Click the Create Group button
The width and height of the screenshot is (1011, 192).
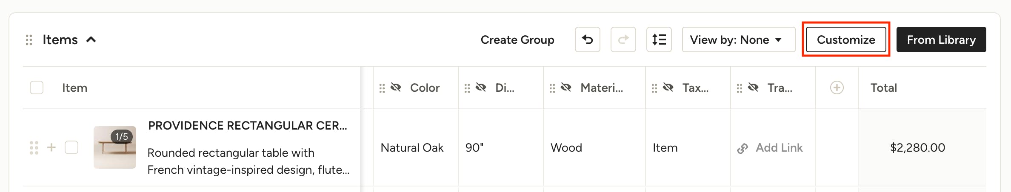point(517,40)
